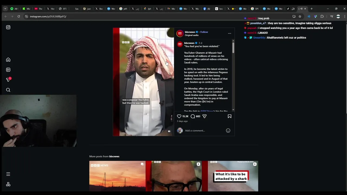Bookmark this page with the star icon

point(300,17)
